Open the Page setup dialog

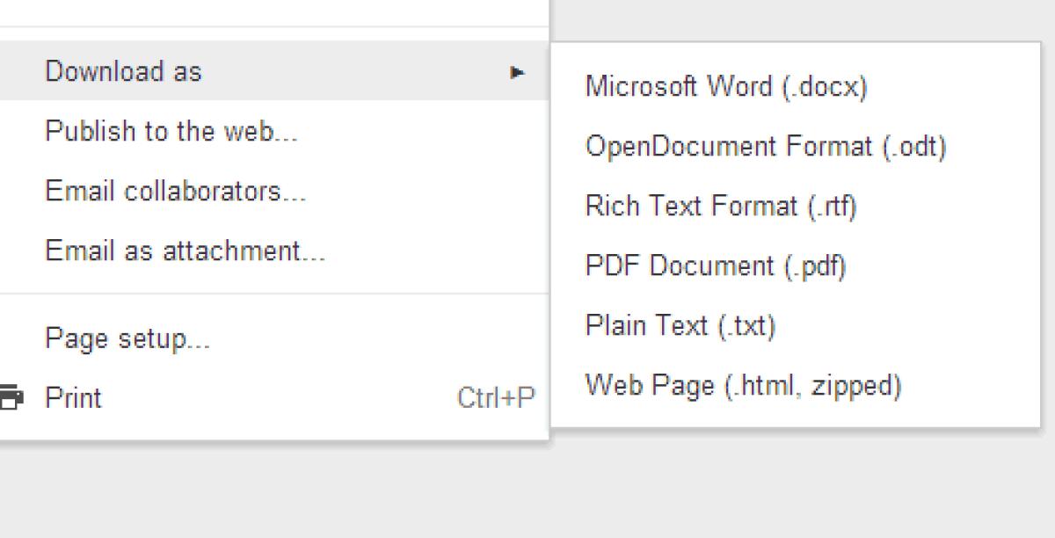coord(127,338)
